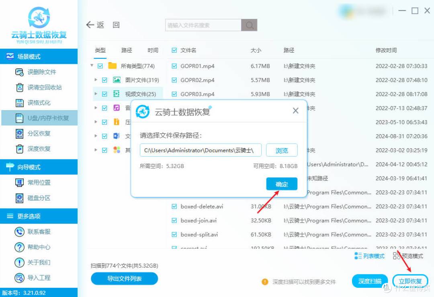Switch to 列表模式 list view icon
The height and width of the screenshot is (297, 434).
pyautogui.click(x=358, y=256)
